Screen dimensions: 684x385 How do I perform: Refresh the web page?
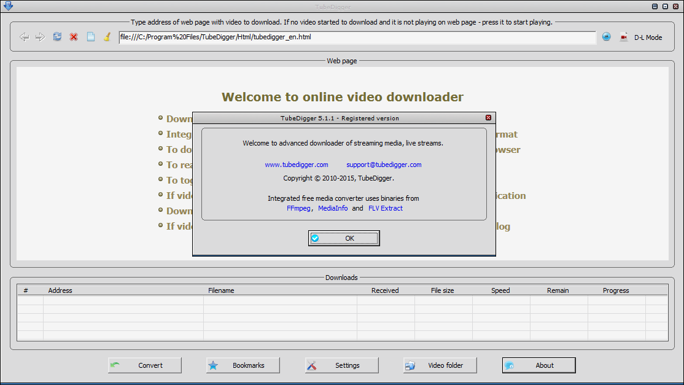(57, 37)
